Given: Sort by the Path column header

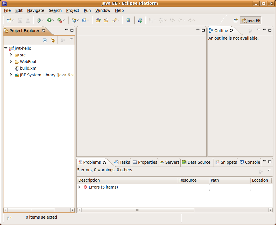Looking at the screenshot, I should (x=230, y=180).
